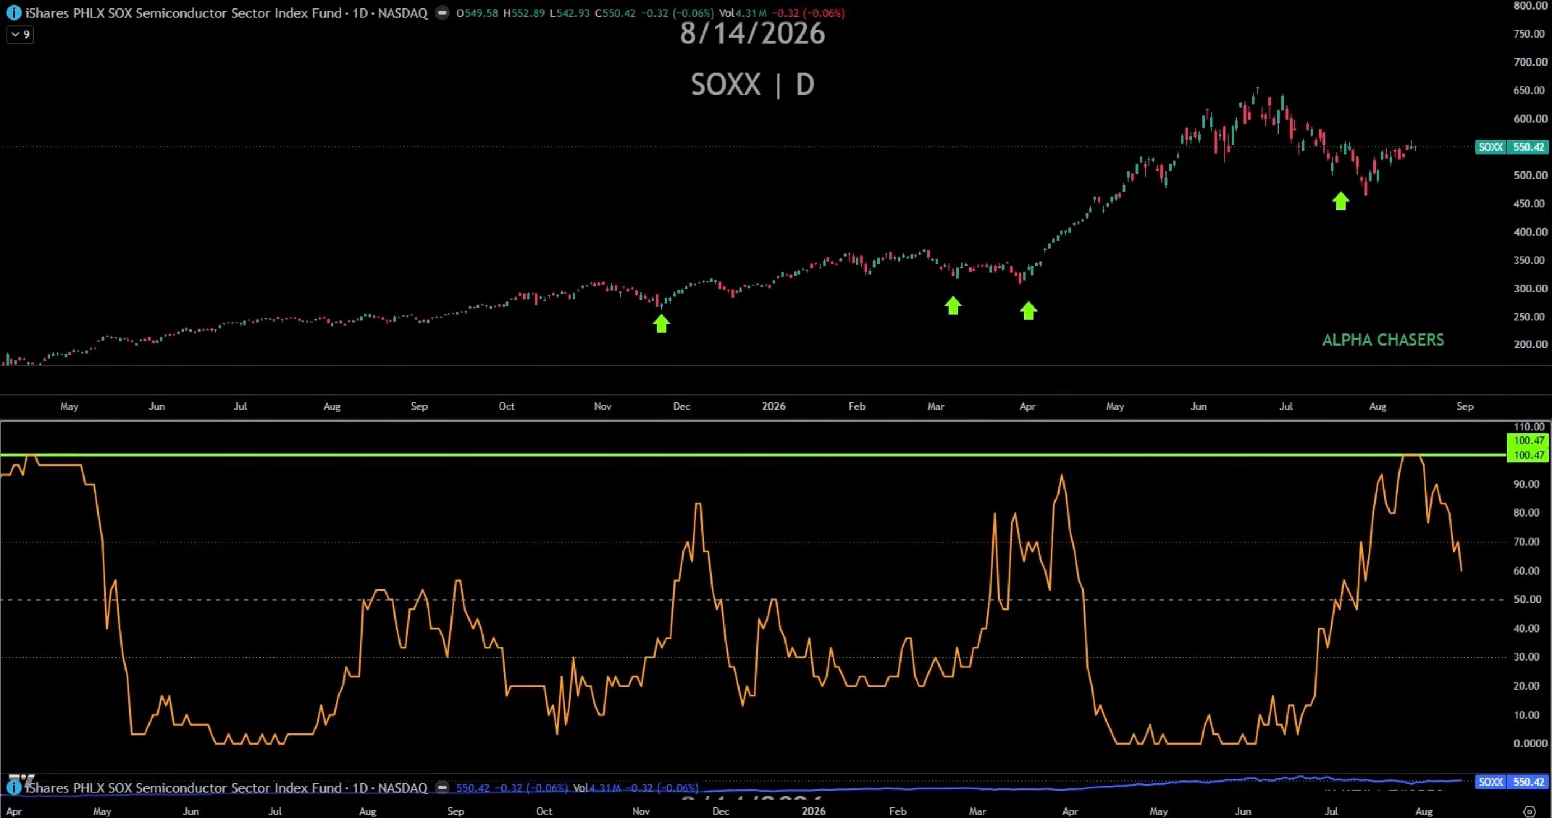Click the 600.00 price scale label
The height and width of the screenshot is (818, 1552).
1530,119
